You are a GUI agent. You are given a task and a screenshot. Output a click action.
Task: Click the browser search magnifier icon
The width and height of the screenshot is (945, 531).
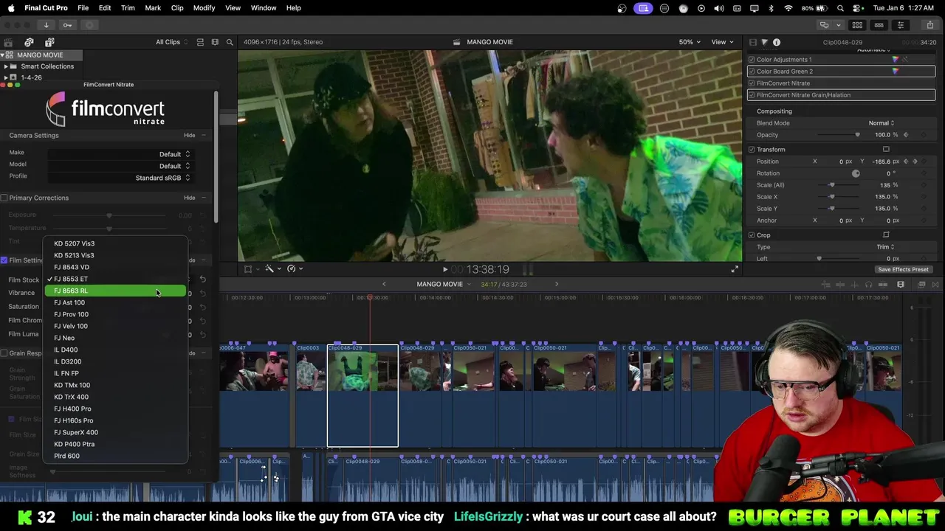tap(230, 42)
